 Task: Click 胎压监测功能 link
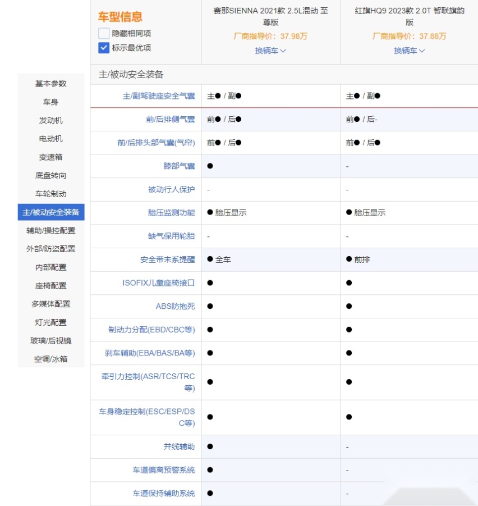172,213
